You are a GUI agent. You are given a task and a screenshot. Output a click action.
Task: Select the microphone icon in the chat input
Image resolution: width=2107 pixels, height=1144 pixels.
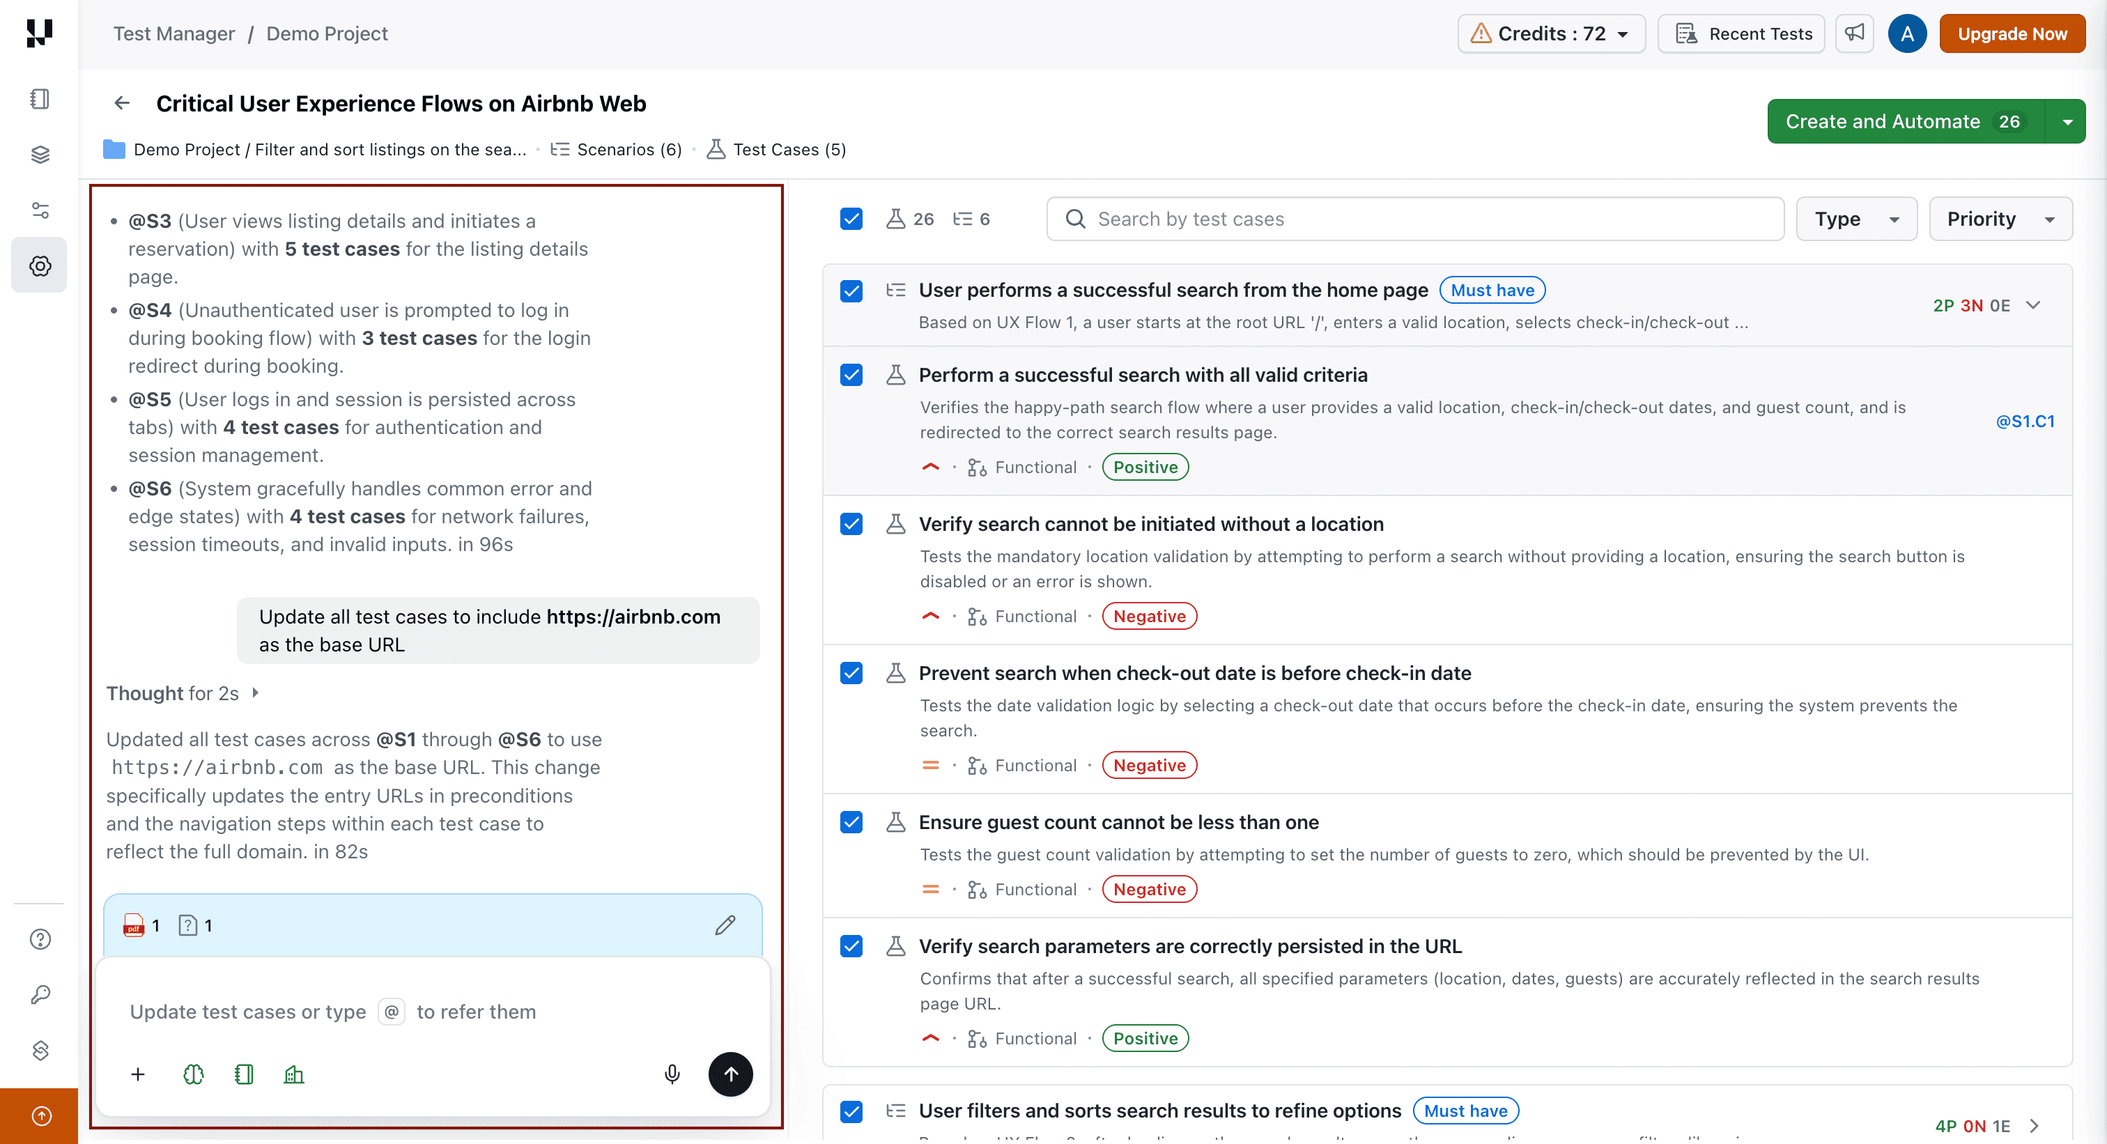tap(672, 1074)
